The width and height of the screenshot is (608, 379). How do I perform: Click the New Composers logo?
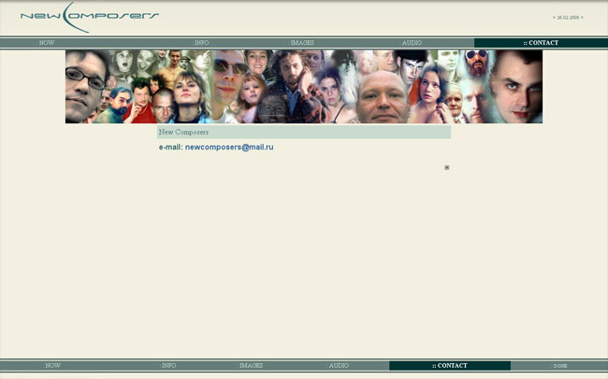(90, 18)
